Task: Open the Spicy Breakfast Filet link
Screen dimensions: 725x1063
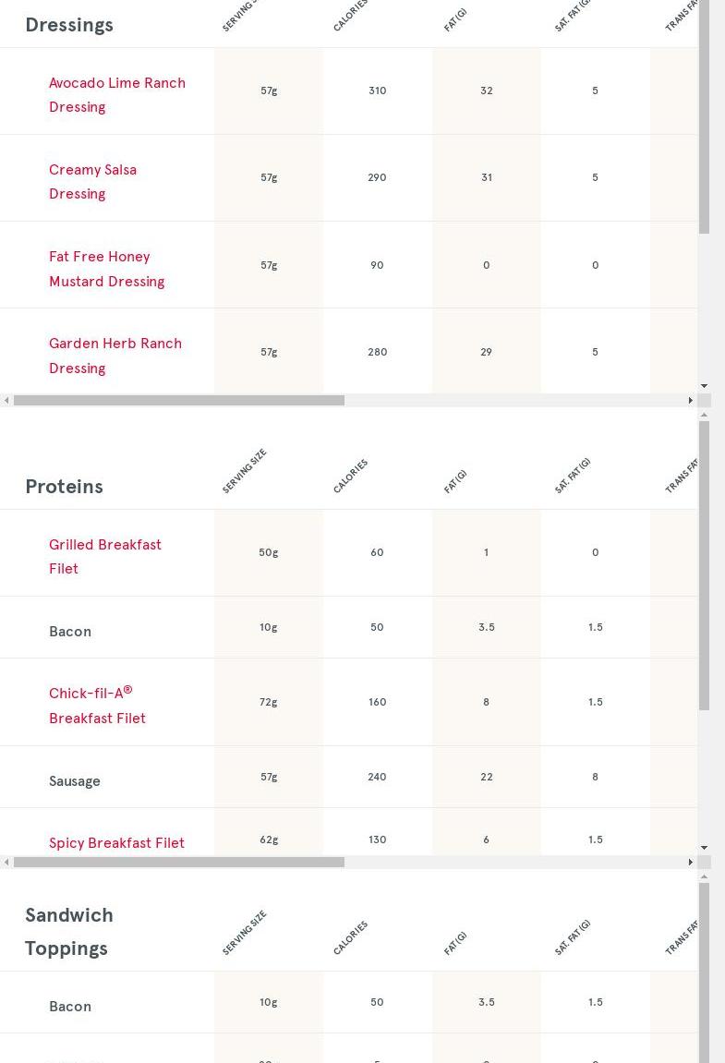Action: (116, 843)
